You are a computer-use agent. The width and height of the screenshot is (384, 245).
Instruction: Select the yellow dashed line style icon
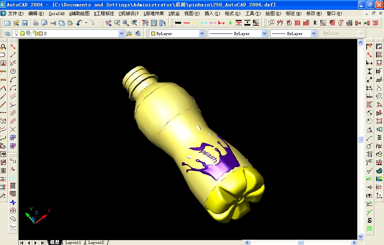pyautogui.click(x=195, y=23)
